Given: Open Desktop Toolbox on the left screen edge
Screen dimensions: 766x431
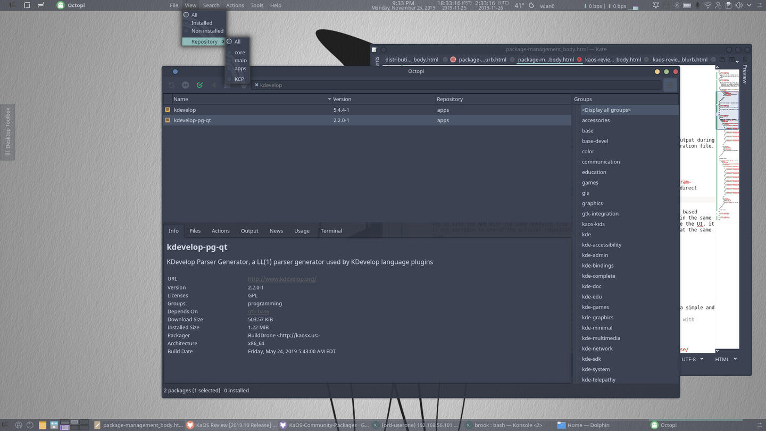Looking at the screenshot, I should tap(7, 132).
